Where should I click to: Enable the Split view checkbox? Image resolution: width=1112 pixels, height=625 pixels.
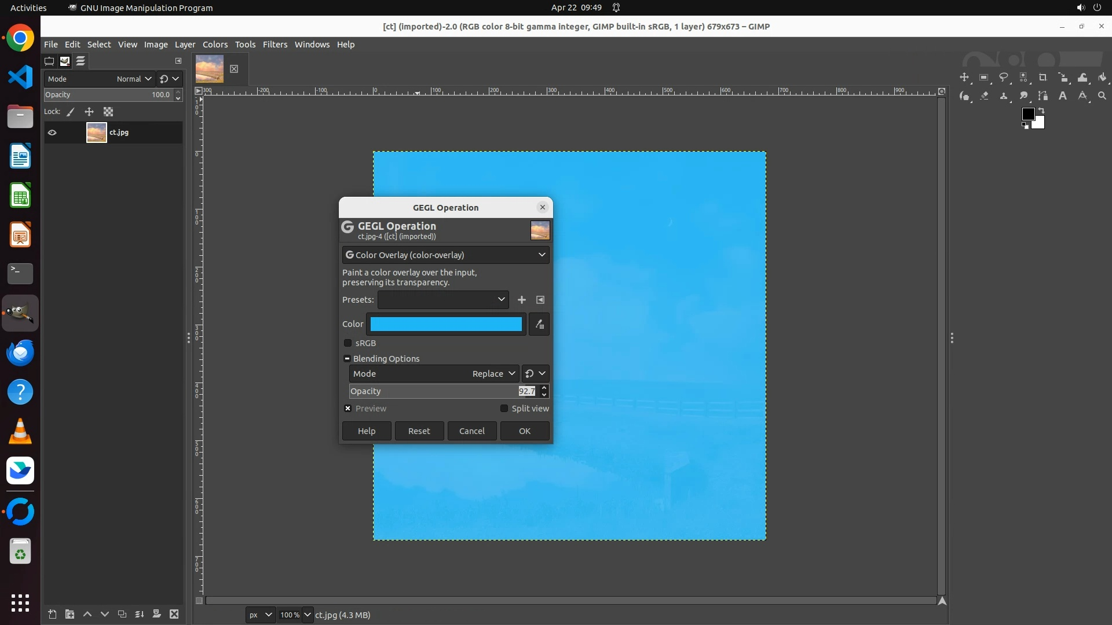(x=504, y=409)
